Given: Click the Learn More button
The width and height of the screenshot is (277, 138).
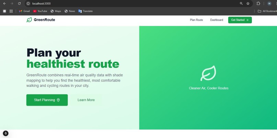Looking at the screenshot, I should point(86,100).
